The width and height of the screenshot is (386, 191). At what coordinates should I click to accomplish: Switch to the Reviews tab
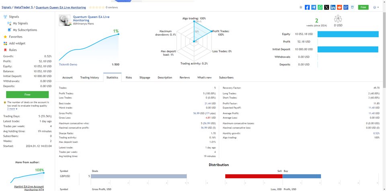(x=185, y=77)
